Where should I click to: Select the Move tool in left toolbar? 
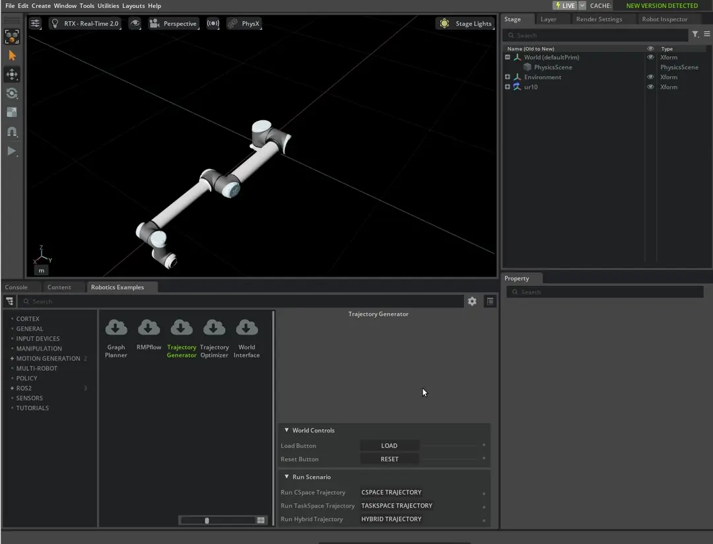tap(12, 74)
